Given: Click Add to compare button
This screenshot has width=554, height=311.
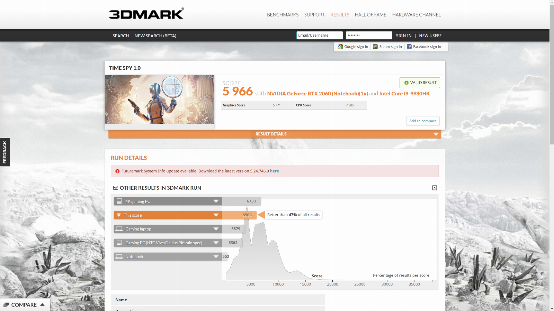Looking at the screenshot, I should pyautogui.click(x=423, y=121).
